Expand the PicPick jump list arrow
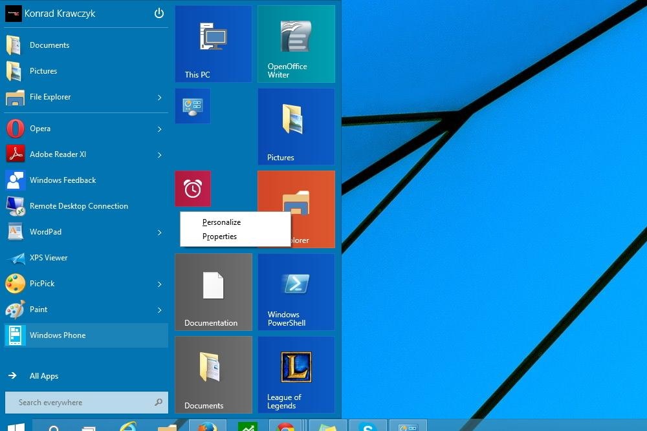 click(159, 284)
